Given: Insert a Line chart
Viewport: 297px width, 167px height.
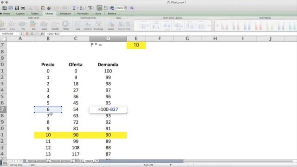Looking at the screenshot, I should 12,26.
